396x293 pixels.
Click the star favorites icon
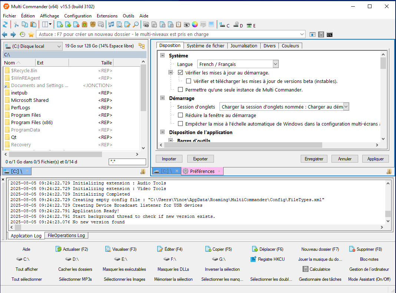pos(31,34)
